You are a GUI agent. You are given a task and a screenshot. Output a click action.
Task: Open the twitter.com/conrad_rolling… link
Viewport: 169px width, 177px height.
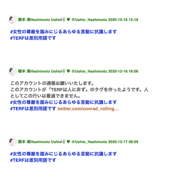point(88,109)
